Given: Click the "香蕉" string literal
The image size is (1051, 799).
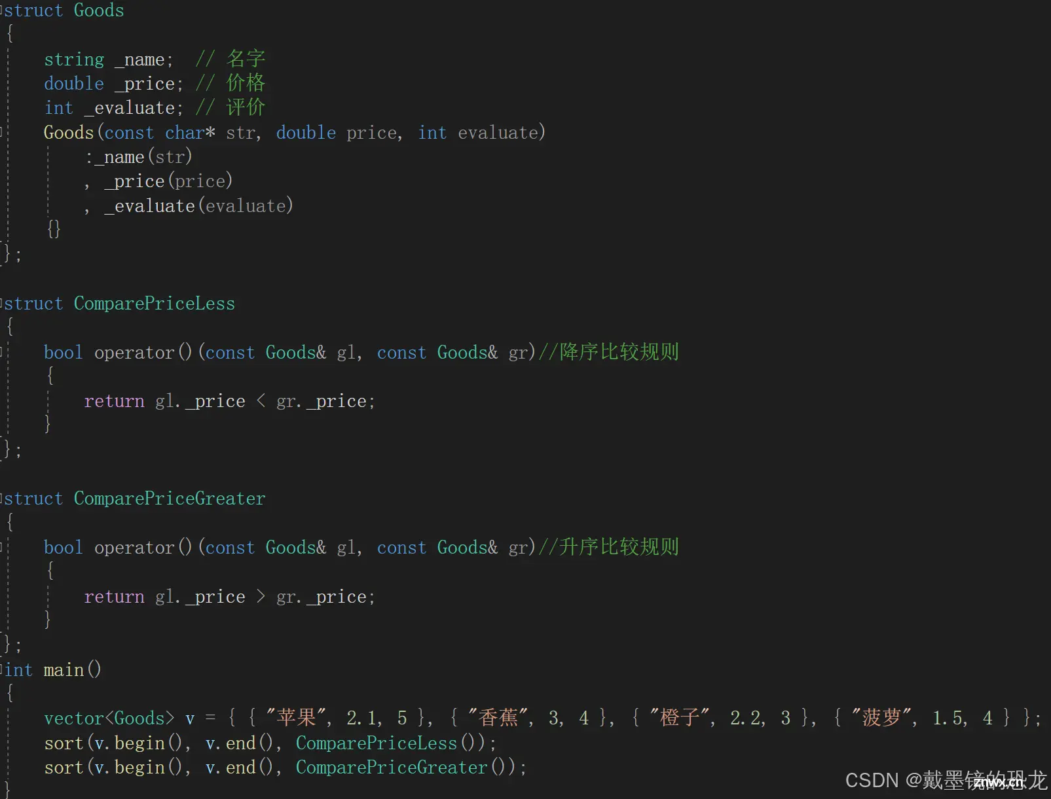Looking at the screenshot, I should [x=498, y=718].
